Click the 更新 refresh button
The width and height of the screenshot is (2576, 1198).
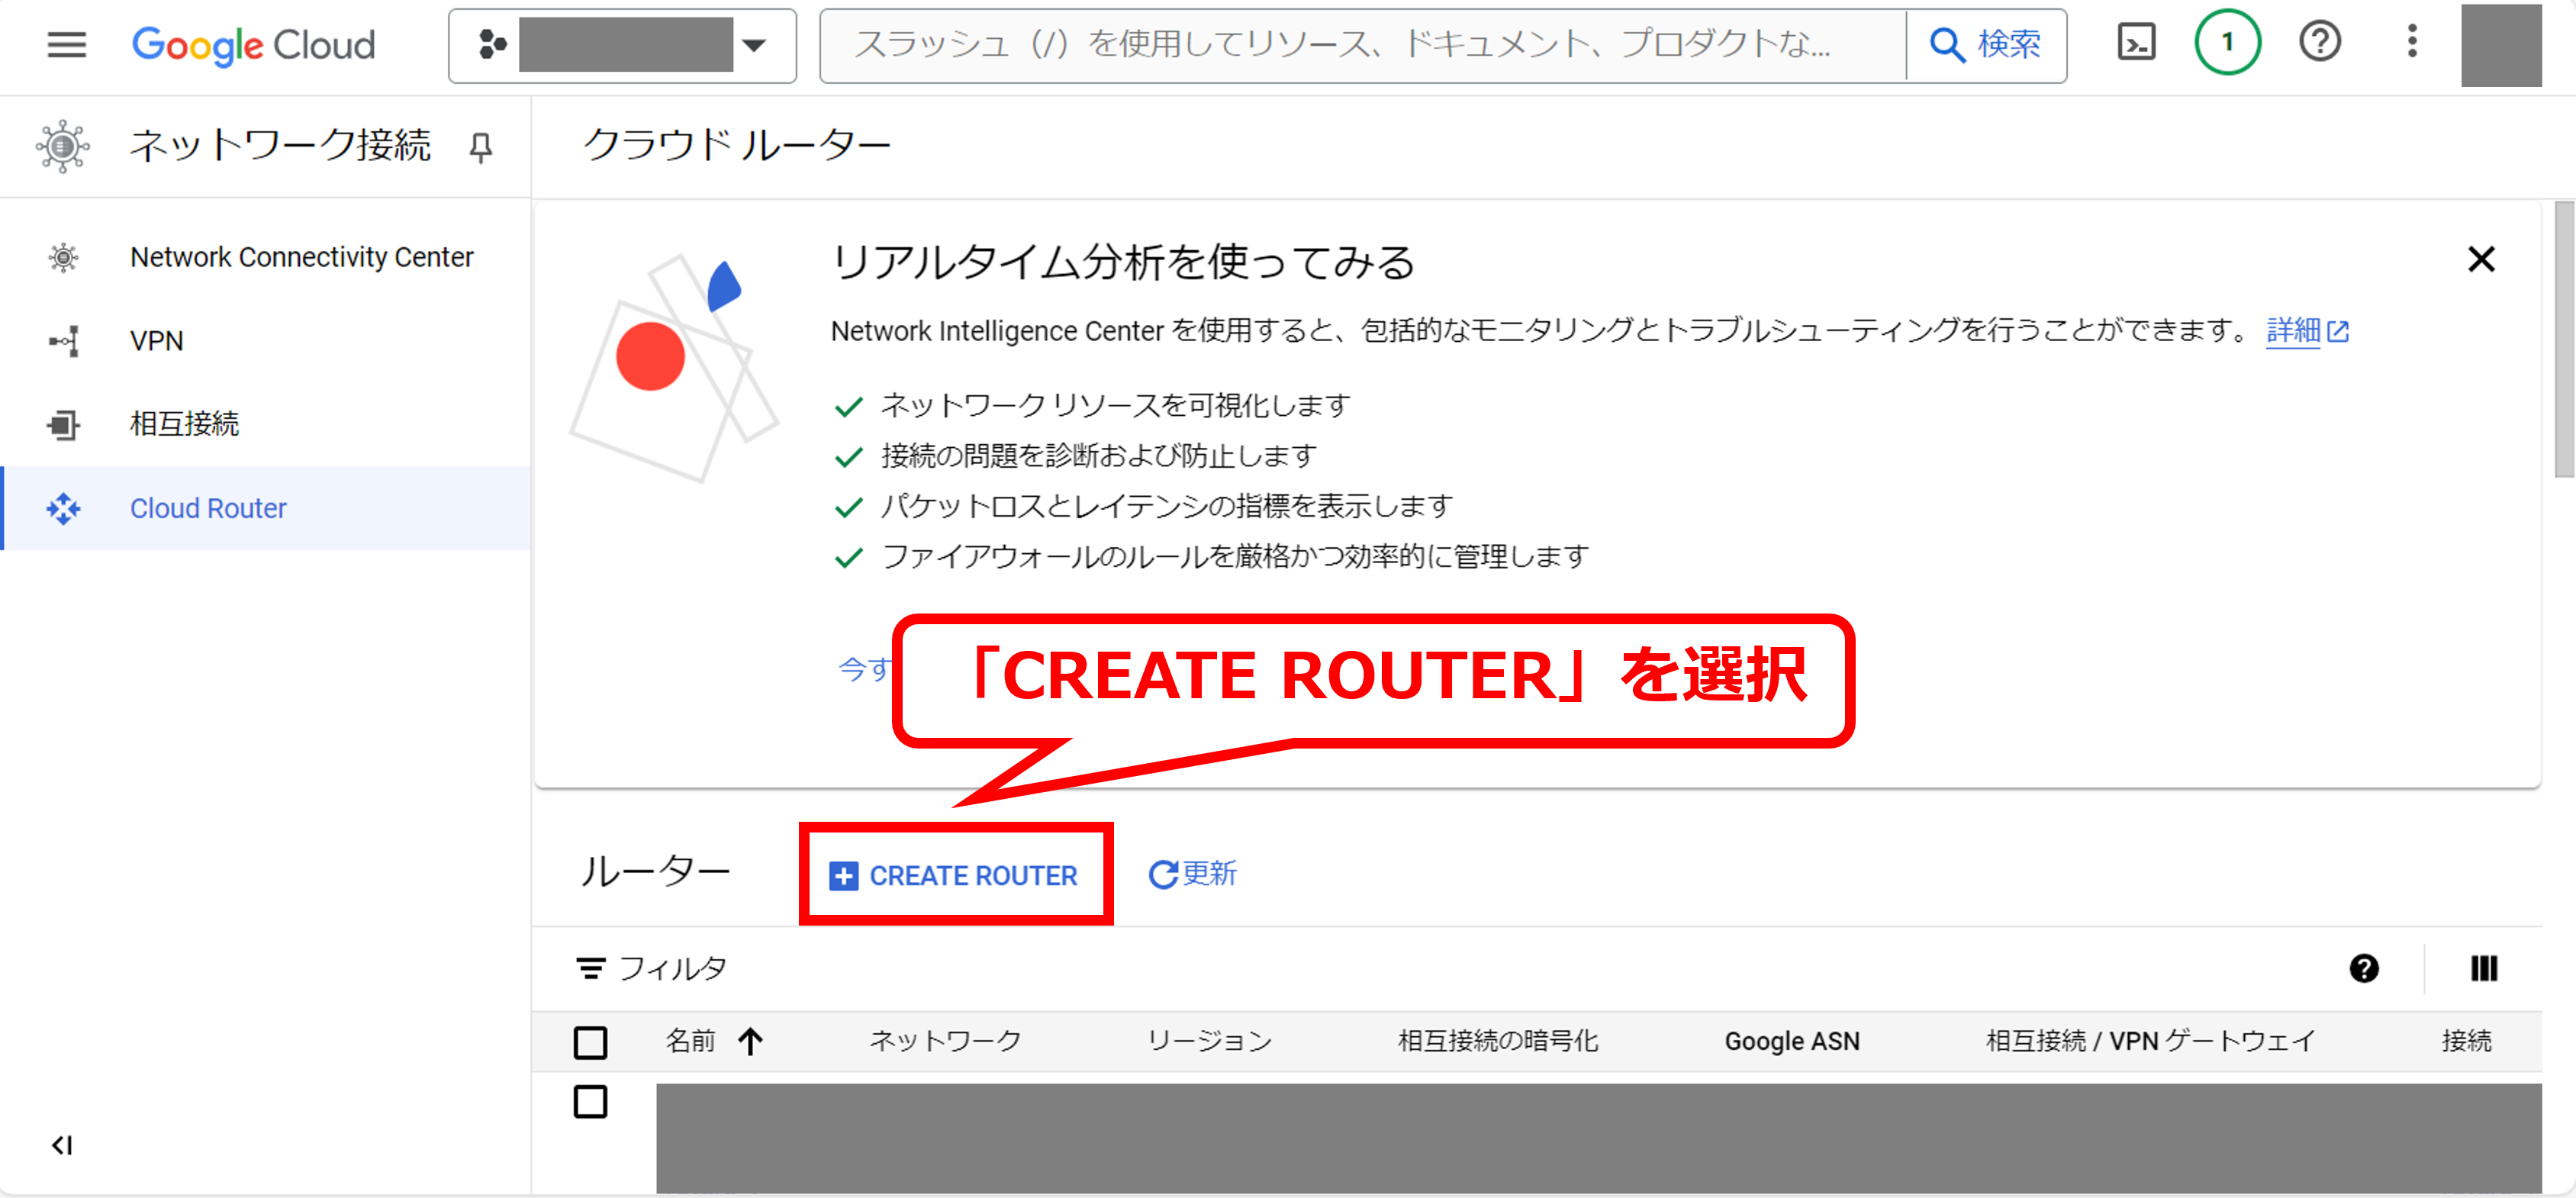(1192, 874)
